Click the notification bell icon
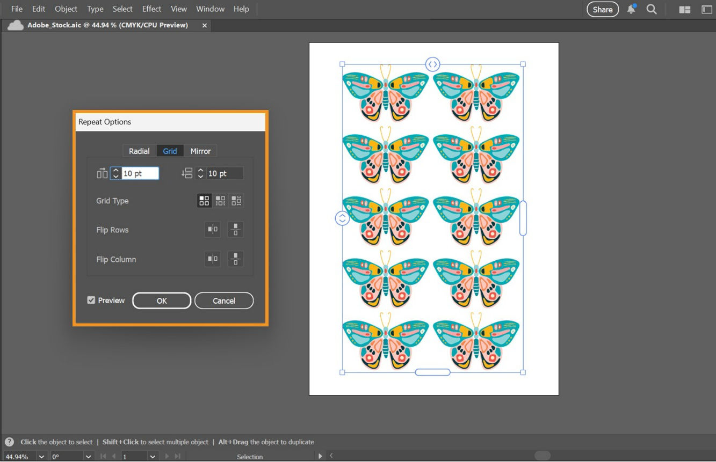Viewport: 716px width, 462px height. (631, 9)
